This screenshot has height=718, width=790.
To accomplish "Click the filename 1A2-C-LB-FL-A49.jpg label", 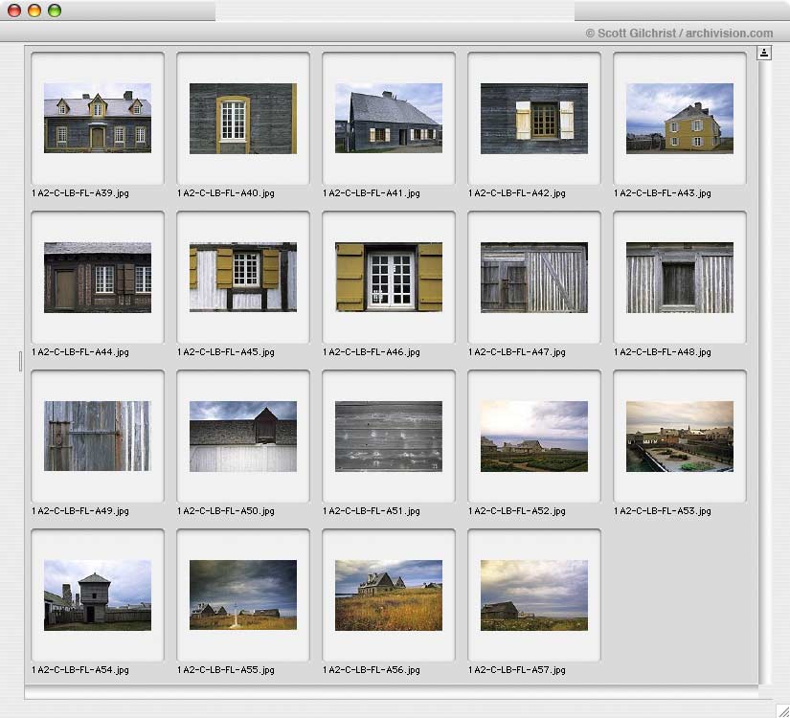I will point(80,511).
